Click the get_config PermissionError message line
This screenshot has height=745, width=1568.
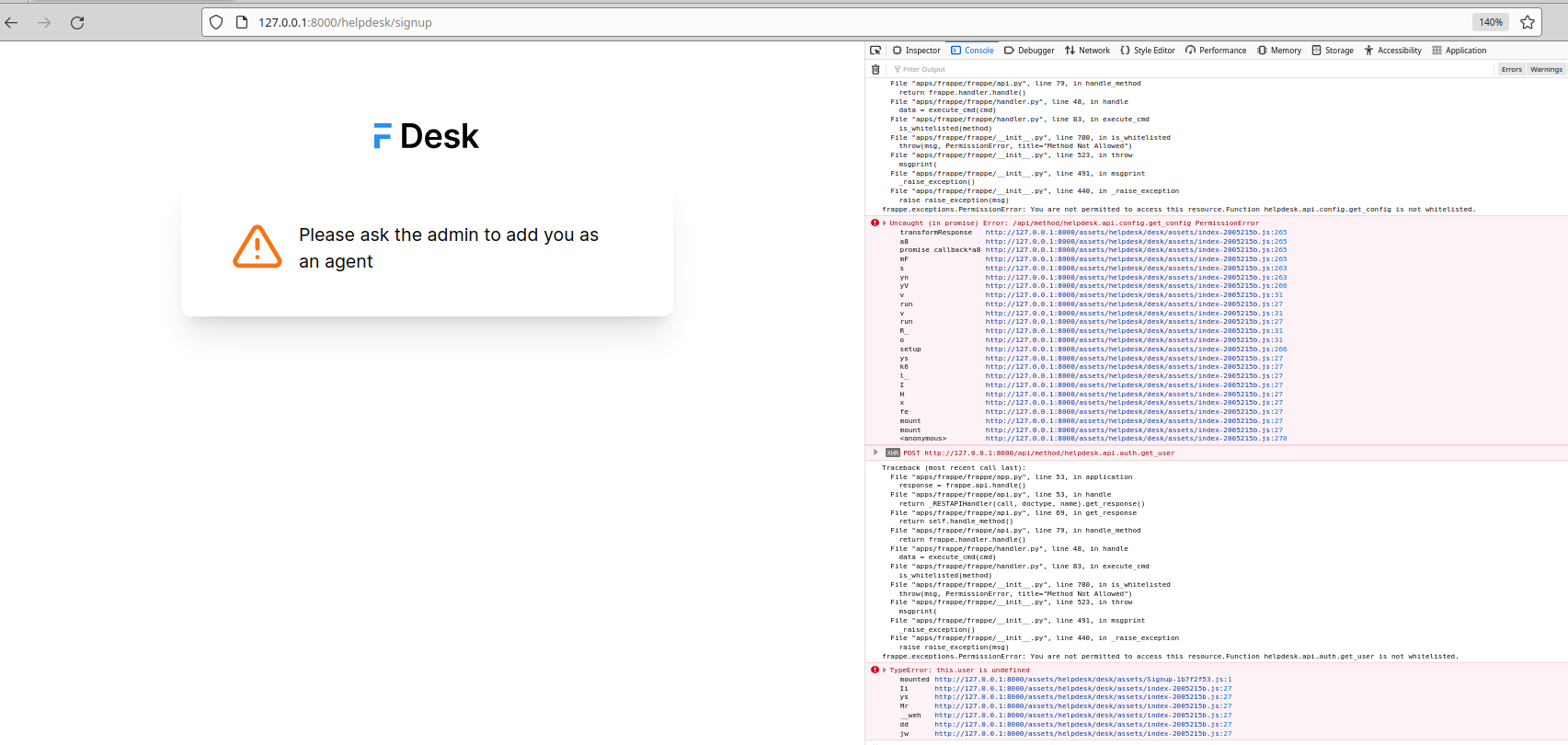(1179, 210)
